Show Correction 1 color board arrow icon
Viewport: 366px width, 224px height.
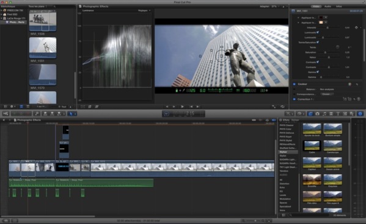tap(359, 99)
